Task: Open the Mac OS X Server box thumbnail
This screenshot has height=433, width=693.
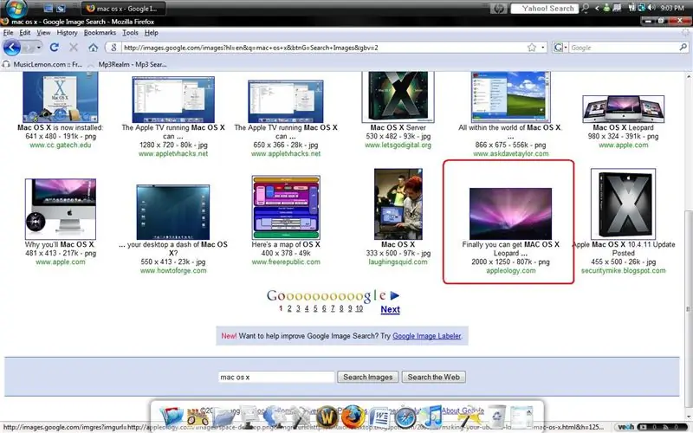Action: pyautogui.click(x=398, y=97)
